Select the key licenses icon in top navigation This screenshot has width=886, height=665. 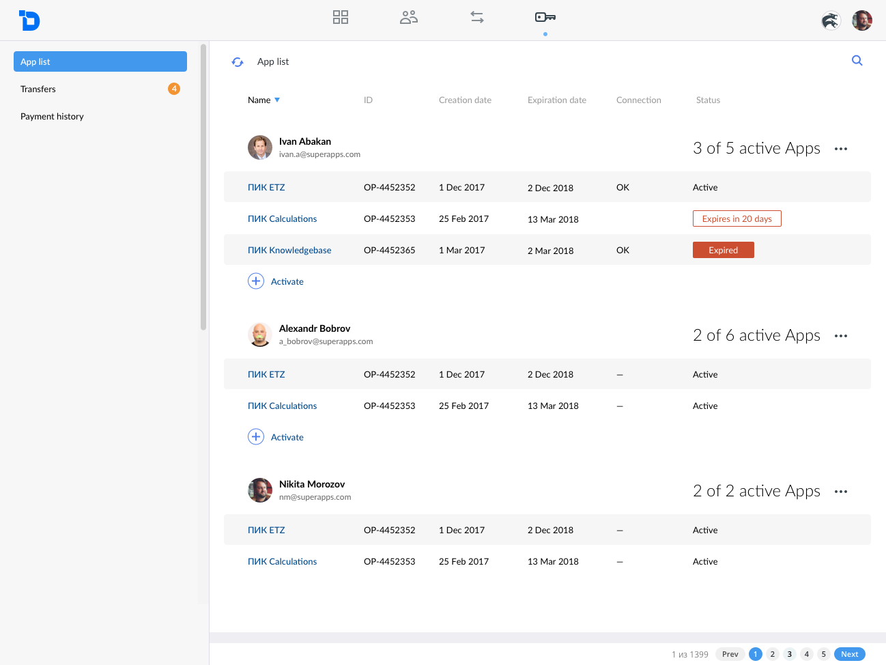click(545, 17)
